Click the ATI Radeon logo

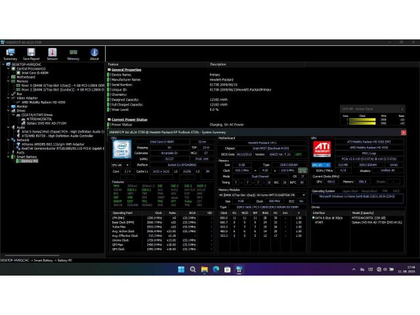(x=322, y=149)
